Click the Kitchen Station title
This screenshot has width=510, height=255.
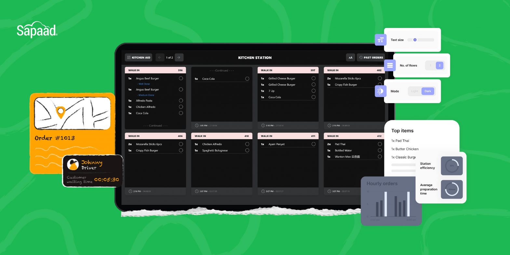coord(255,58)
